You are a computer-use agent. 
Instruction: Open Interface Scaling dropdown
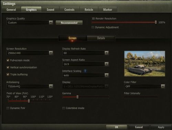point(85,75)
